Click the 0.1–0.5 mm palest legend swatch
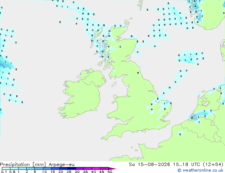 click(x=6, y=168)
